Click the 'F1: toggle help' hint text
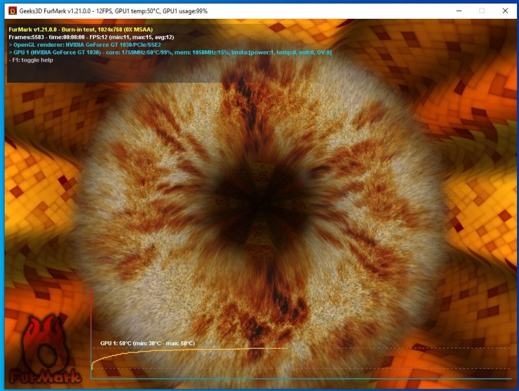Image resolution: width=519 pixels, height=391 pixels. pos(30,60)
